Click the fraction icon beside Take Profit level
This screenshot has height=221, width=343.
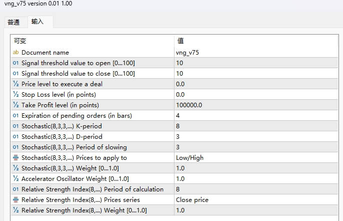[15, 105]
